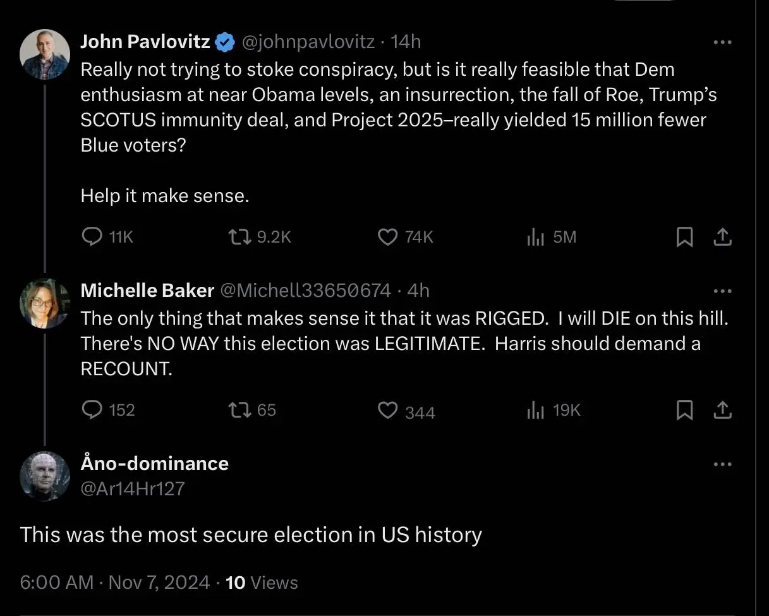
Task: Open more options for Åno-dominance's tweet
Action: coord(722,464)
